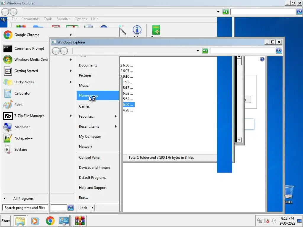This screenshot has height=227, width=303.
Task: Click green refresh icon in front Explorer window
Action: pyautogui.click(x=205, y=51)
